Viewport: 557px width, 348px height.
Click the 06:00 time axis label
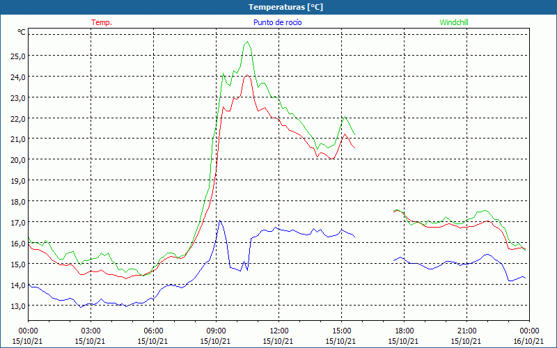coord(153,331)
